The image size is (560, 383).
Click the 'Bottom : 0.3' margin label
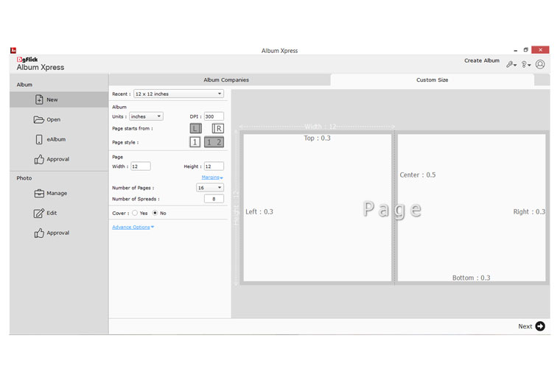[471, 278]
